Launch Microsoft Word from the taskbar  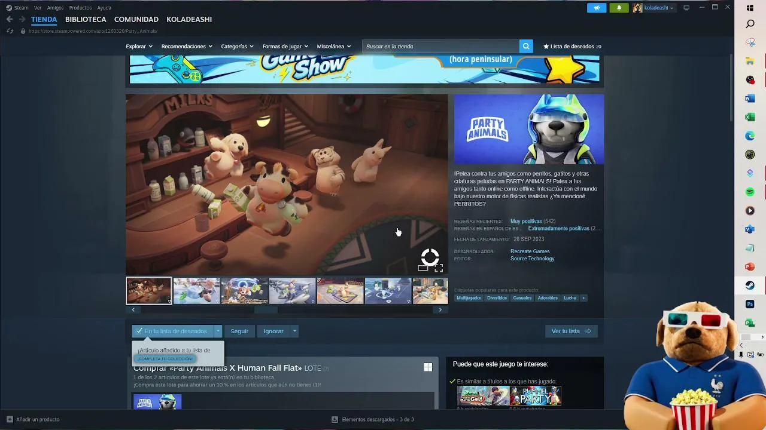tap(750, 99)
